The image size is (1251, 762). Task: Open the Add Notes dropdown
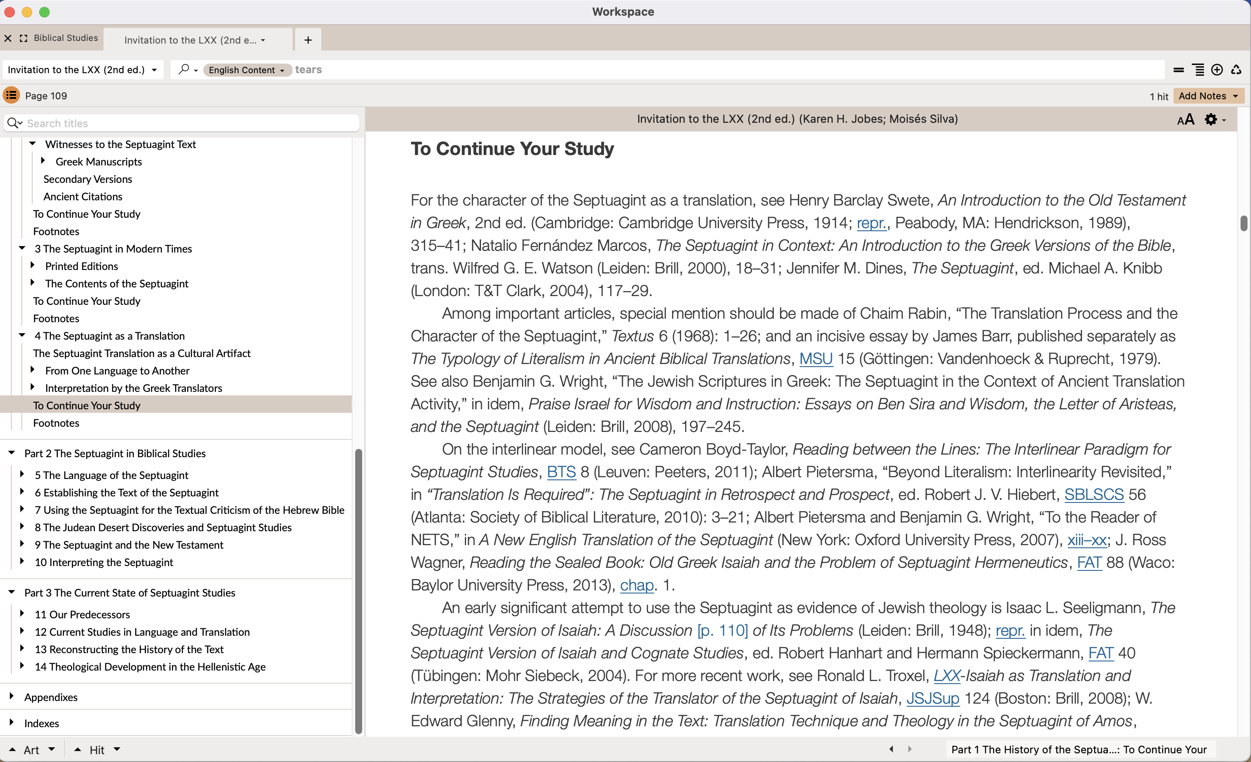1208,95
